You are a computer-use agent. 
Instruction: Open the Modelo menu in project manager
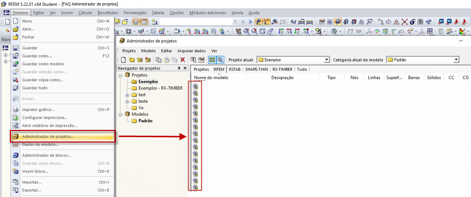tap(148, 51)
